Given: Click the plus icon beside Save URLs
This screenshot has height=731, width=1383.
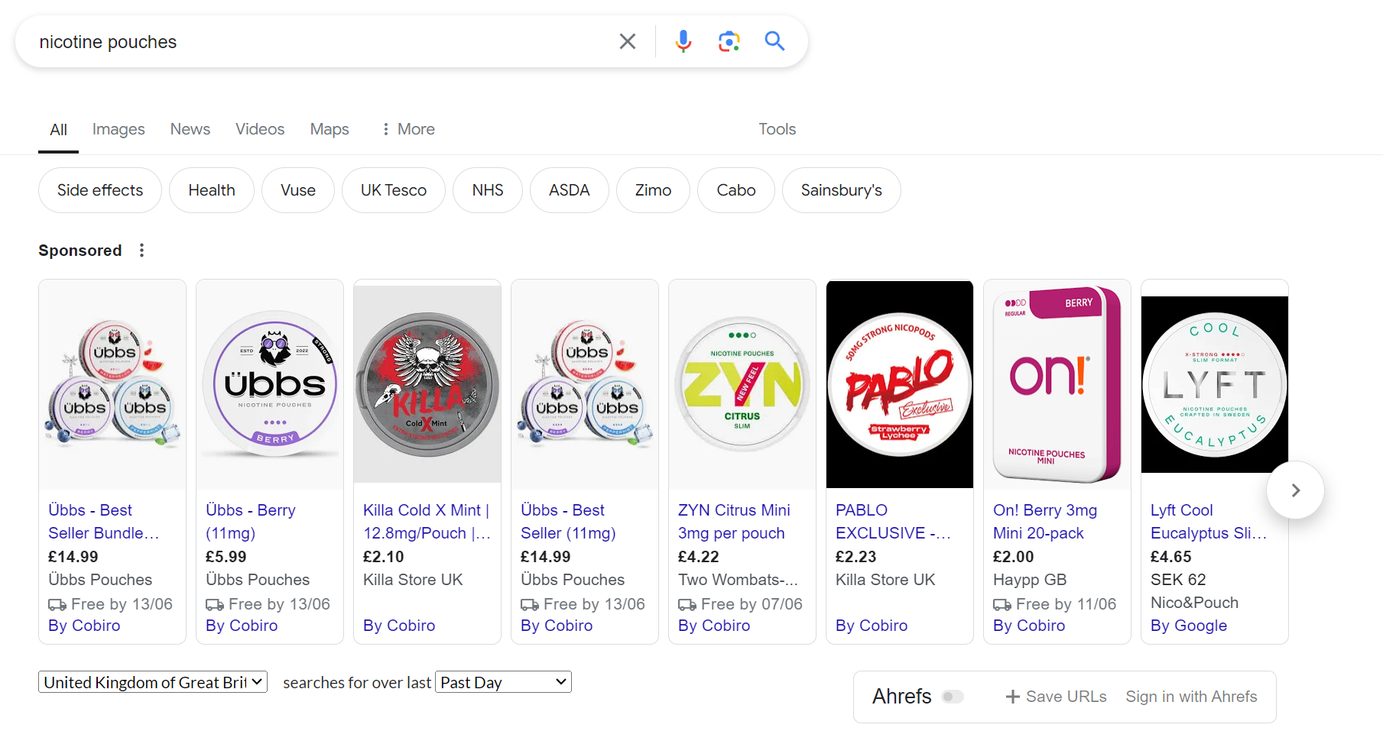Looking at the screenshot, I should point(1012,697).
